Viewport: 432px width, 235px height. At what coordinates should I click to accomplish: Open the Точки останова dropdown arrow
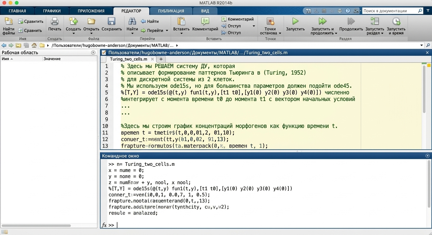[280, 33]
